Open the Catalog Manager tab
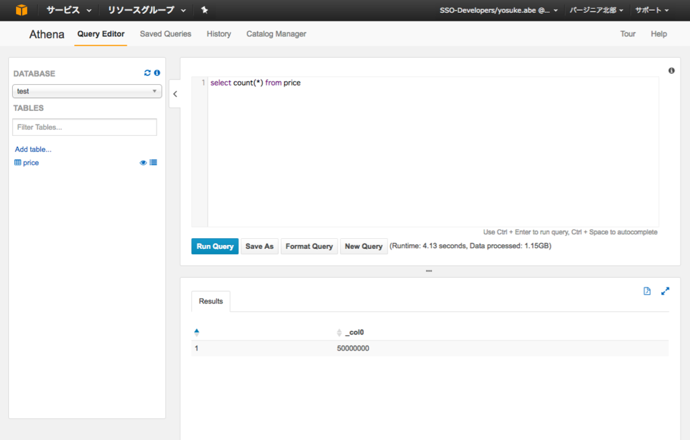This screenshot has width=690, height=440. [x=276, y=34]
